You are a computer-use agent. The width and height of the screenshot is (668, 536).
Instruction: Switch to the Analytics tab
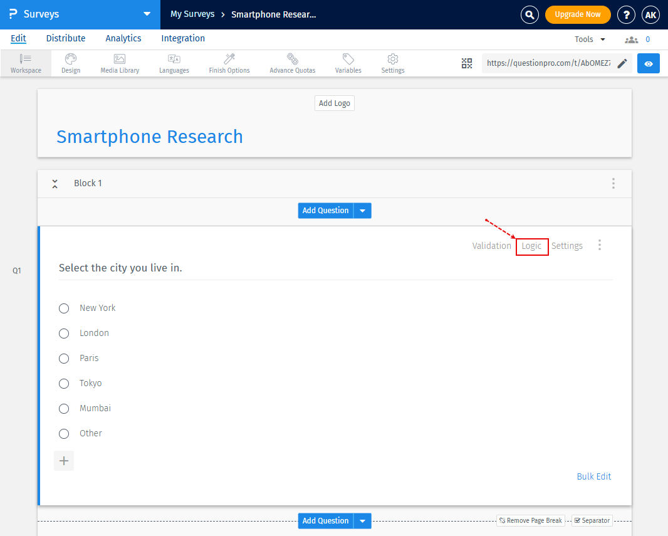(x=123, y=38)
